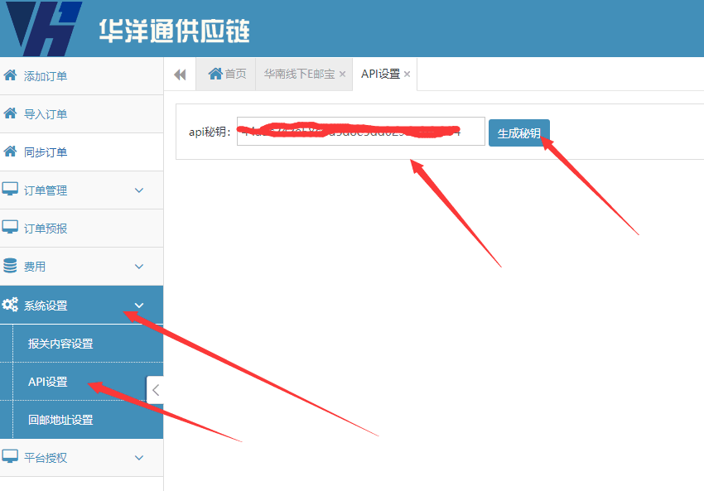Click the gears icon beside 系统设置
This screenshot has height=491, width=704.
11,306
